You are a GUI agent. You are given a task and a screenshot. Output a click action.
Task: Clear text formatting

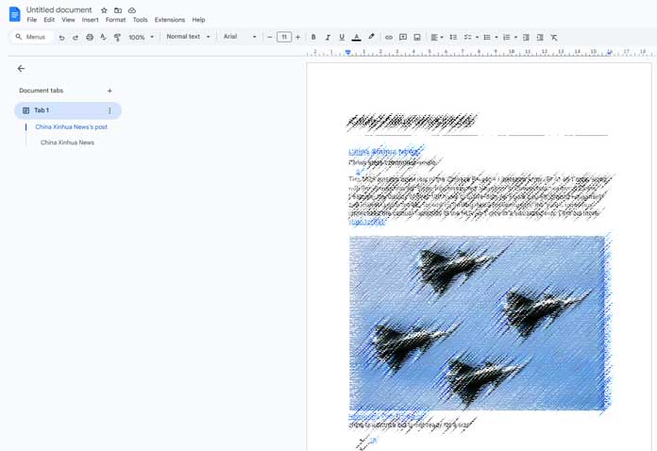pos(554,38)
